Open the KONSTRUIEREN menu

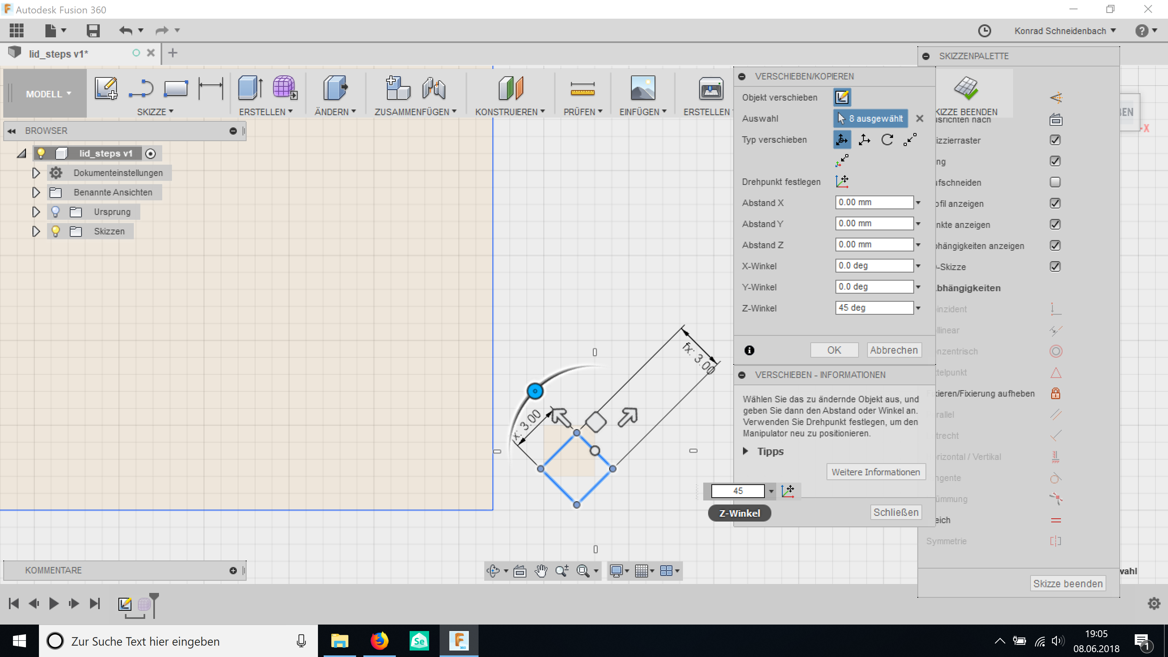tap(510, 112)
